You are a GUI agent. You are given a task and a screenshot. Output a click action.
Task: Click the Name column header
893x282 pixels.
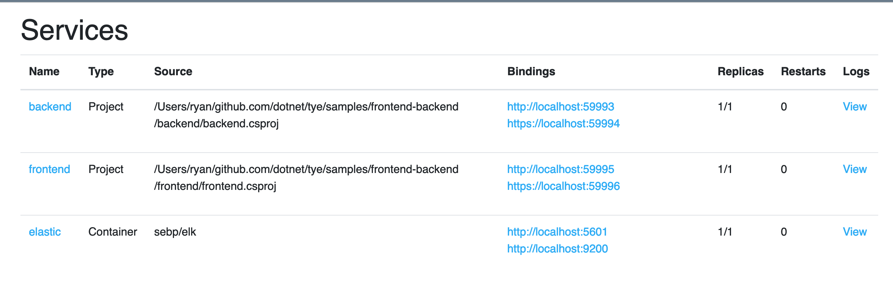click(x=44, y=71)
